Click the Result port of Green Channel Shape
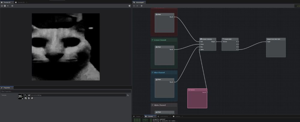 174,50
